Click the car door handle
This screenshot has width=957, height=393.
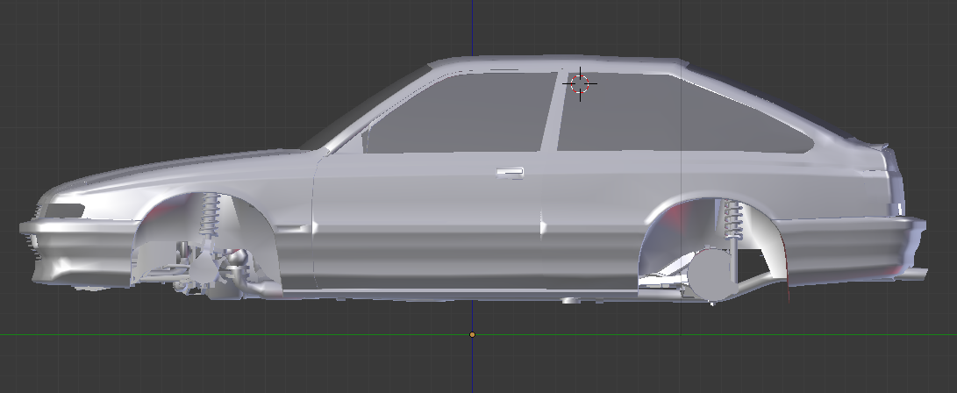pos(511,173)
